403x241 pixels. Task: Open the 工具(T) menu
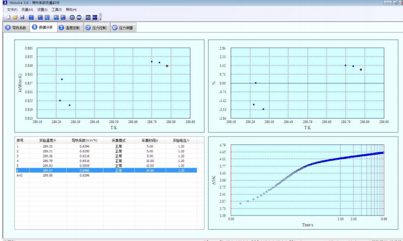[57, 10]
